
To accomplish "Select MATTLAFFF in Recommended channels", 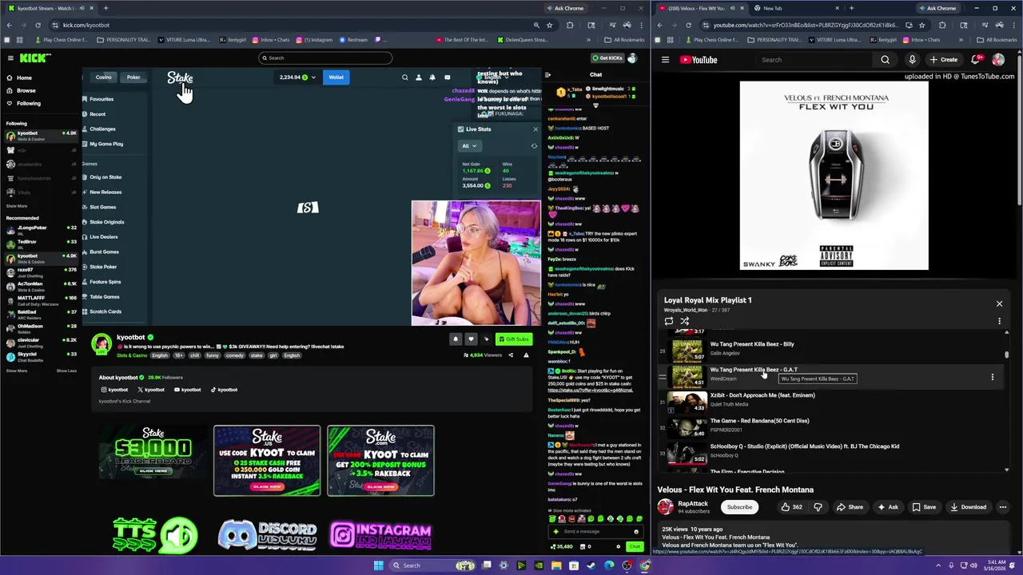I will pos(40,299).
